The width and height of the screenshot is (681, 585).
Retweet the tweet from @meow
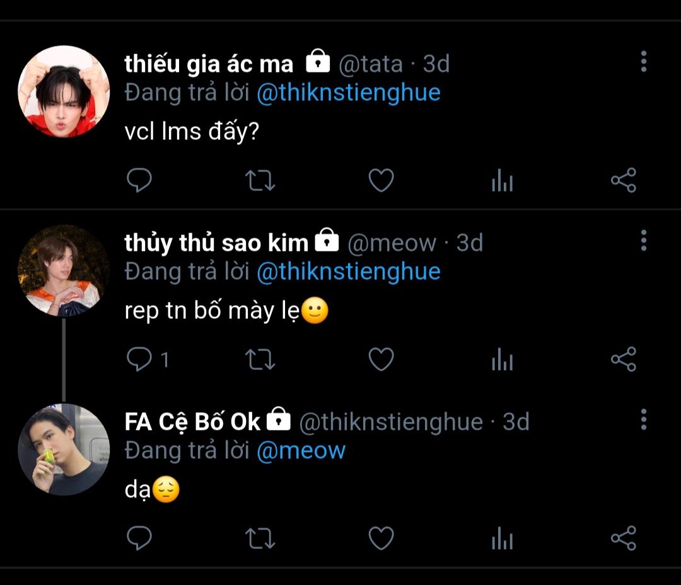[x=259, y=359]
